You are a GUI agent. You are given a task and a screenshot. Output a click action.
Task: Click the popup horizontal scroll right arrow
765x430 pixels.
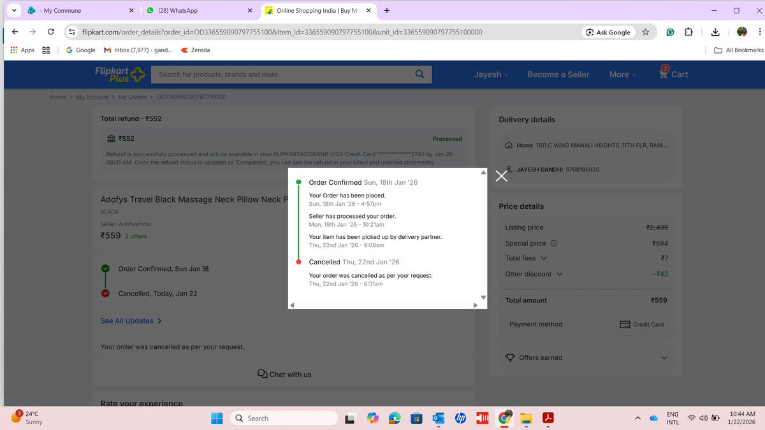[476, 305]
